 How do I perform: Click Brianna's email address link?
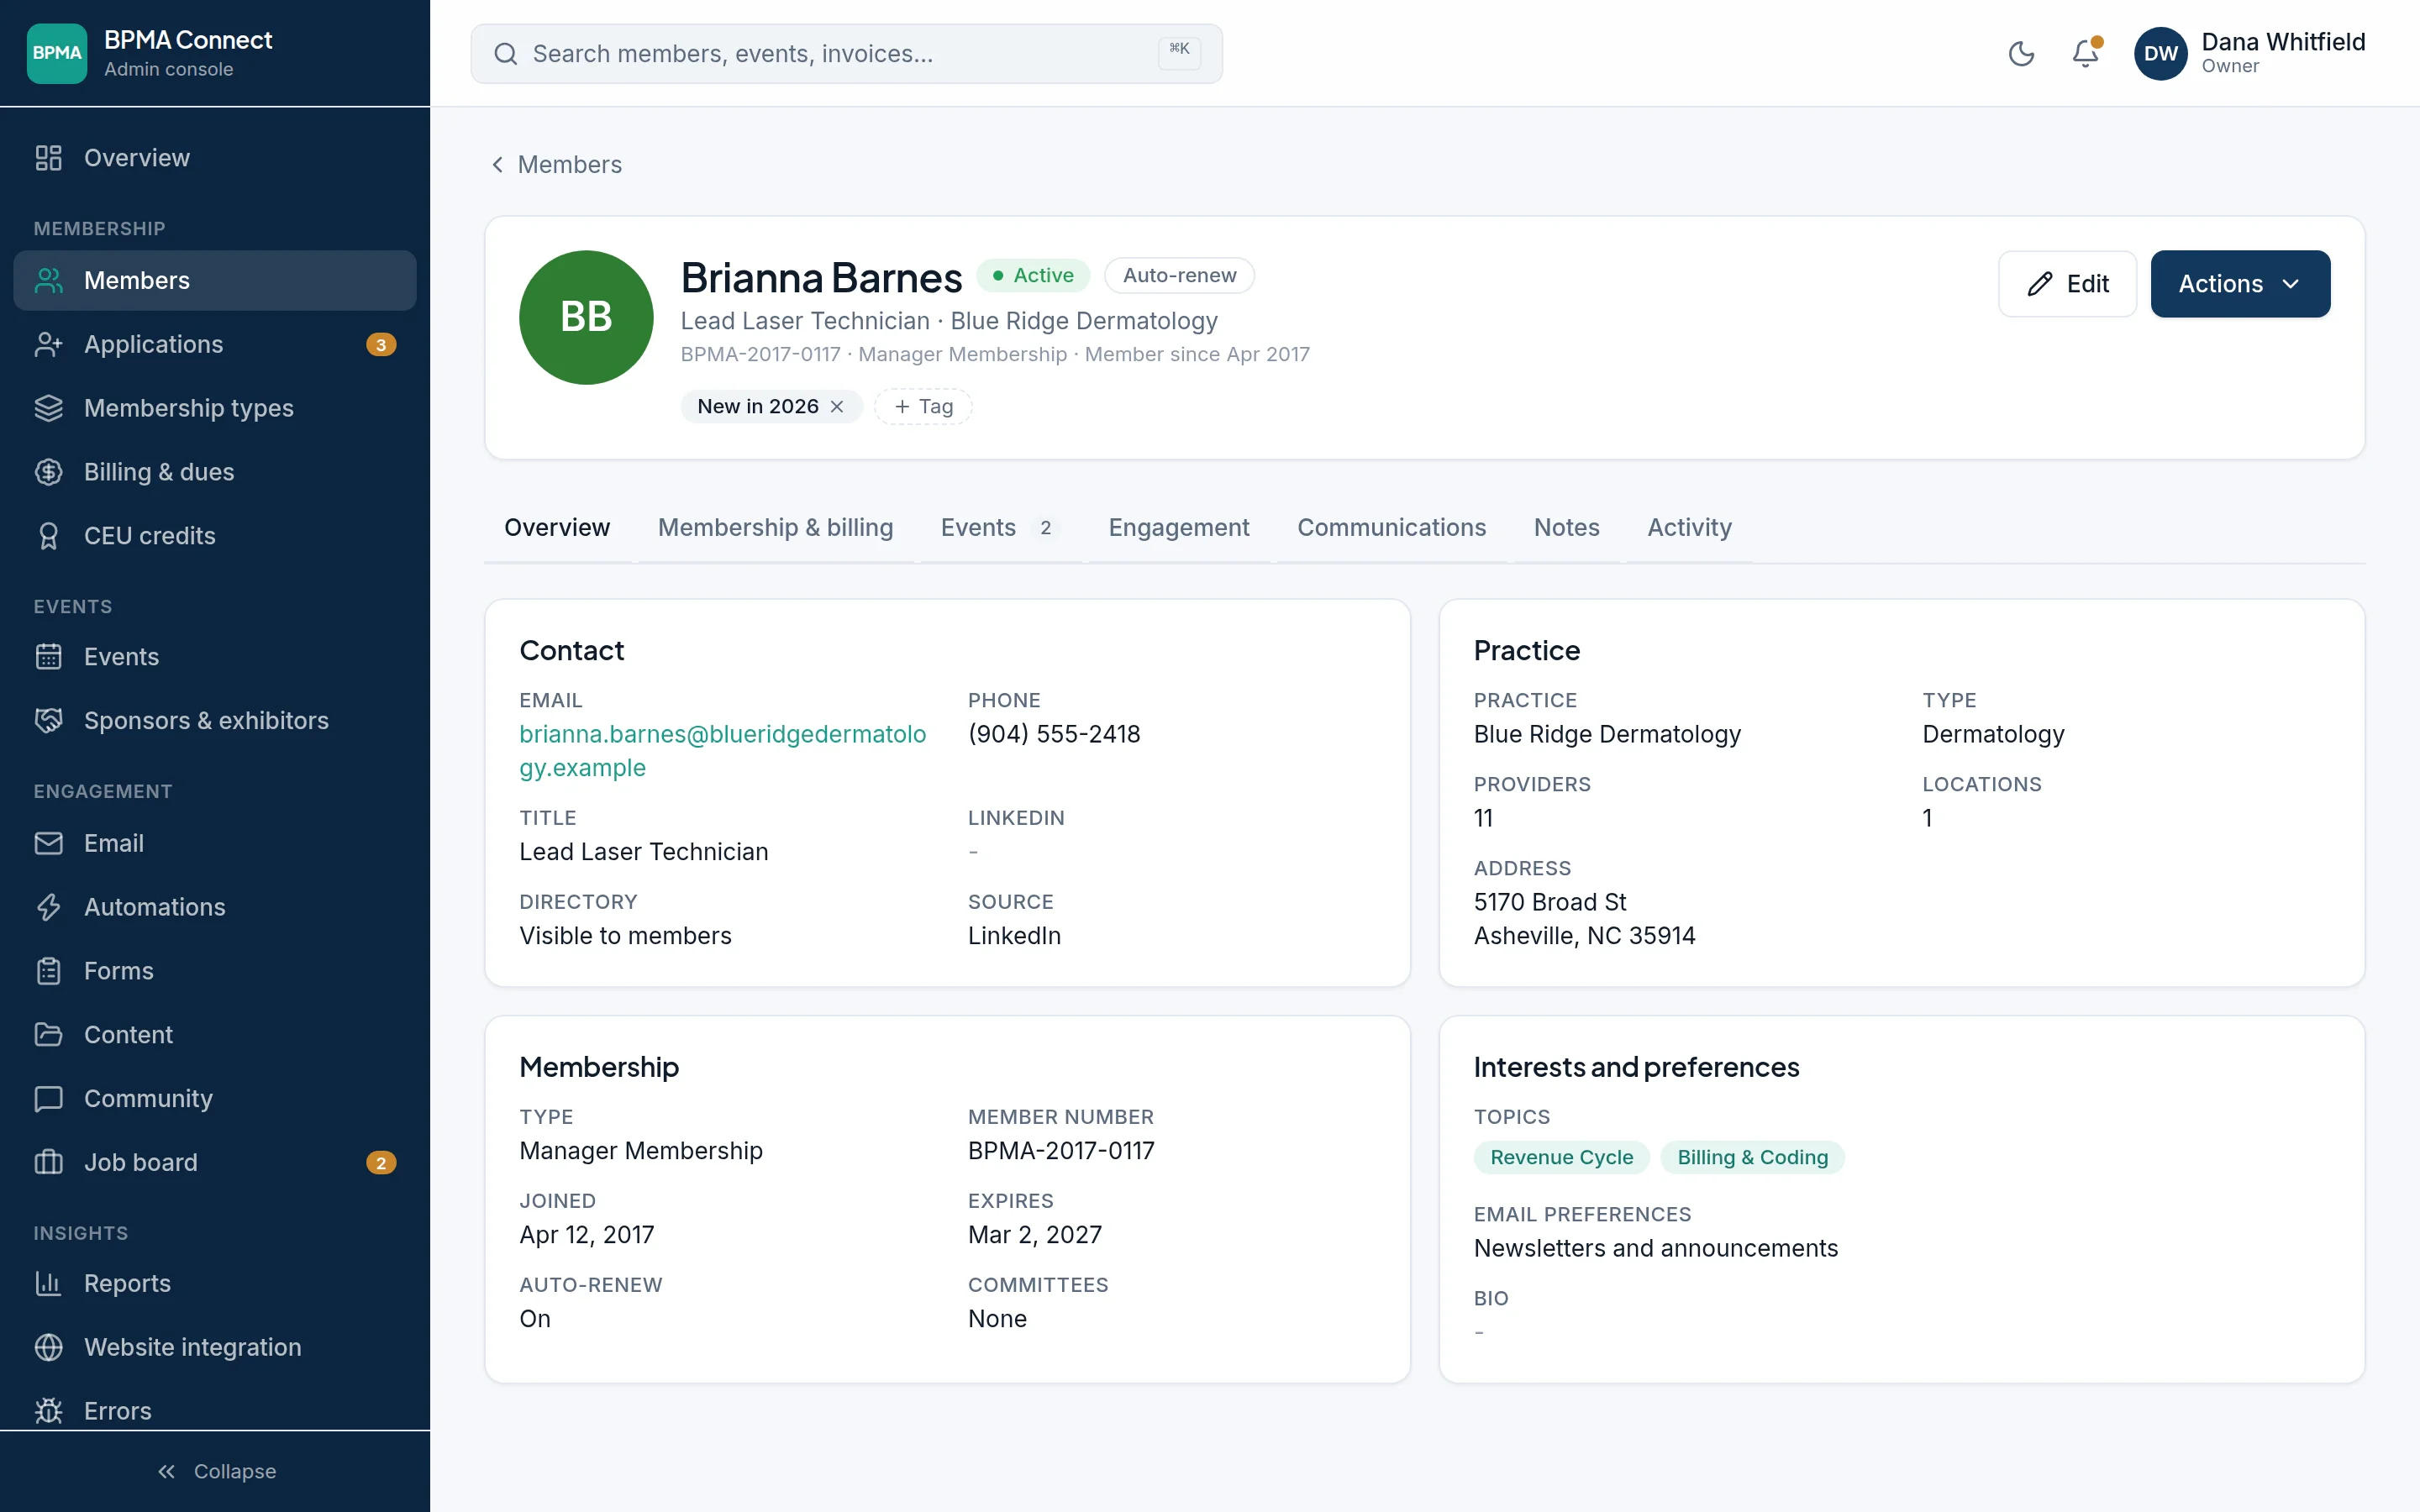pyautogui.click(x=722, y=751)
